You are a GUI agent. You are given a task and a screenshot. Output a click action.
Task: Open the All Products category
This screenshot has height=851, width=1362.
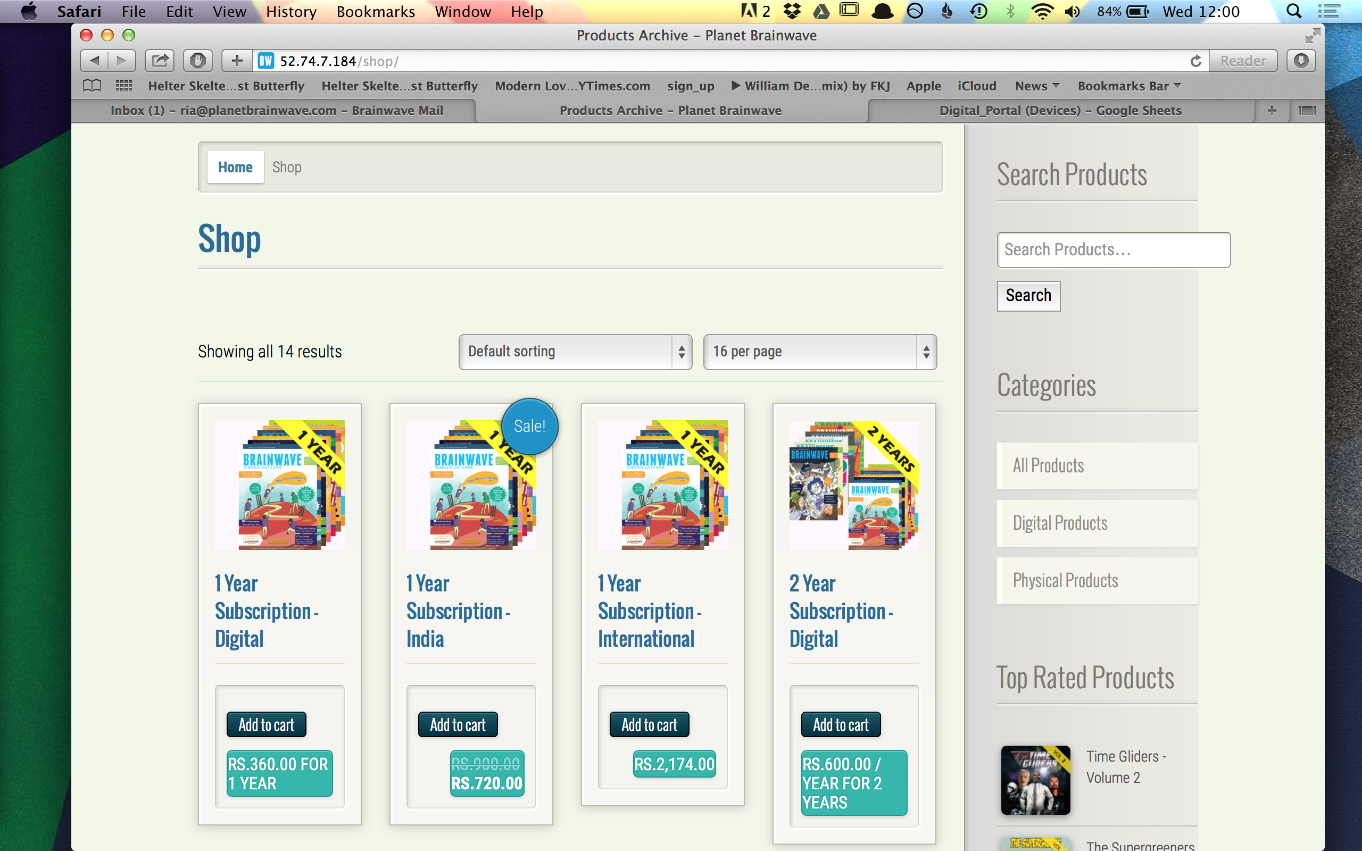[x=1097, y=466]
